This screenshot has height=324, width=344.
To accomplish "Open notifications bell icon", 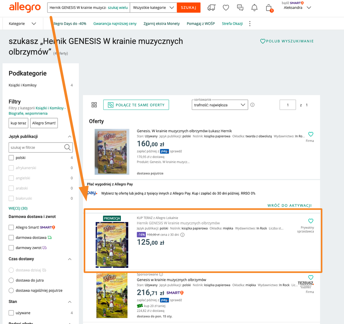I will [x=254, y=8].
